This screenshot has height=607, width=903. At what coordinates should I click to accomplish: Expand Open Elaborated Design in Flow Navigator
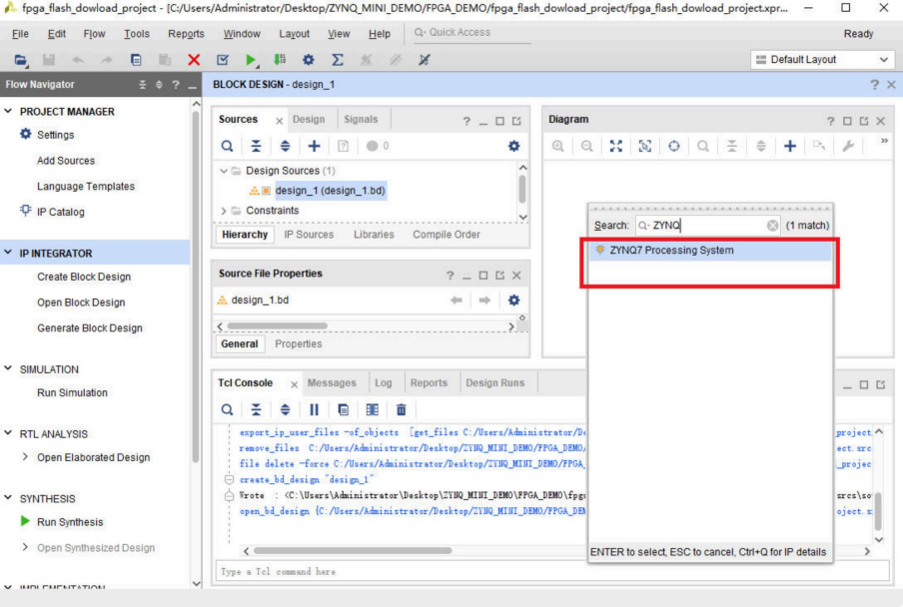tap(24, 457)
